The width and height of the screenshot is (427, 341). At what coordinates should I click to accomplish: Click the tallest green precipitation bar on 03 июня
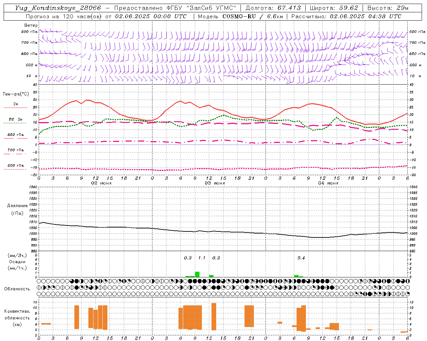click(x=197, y=274)
